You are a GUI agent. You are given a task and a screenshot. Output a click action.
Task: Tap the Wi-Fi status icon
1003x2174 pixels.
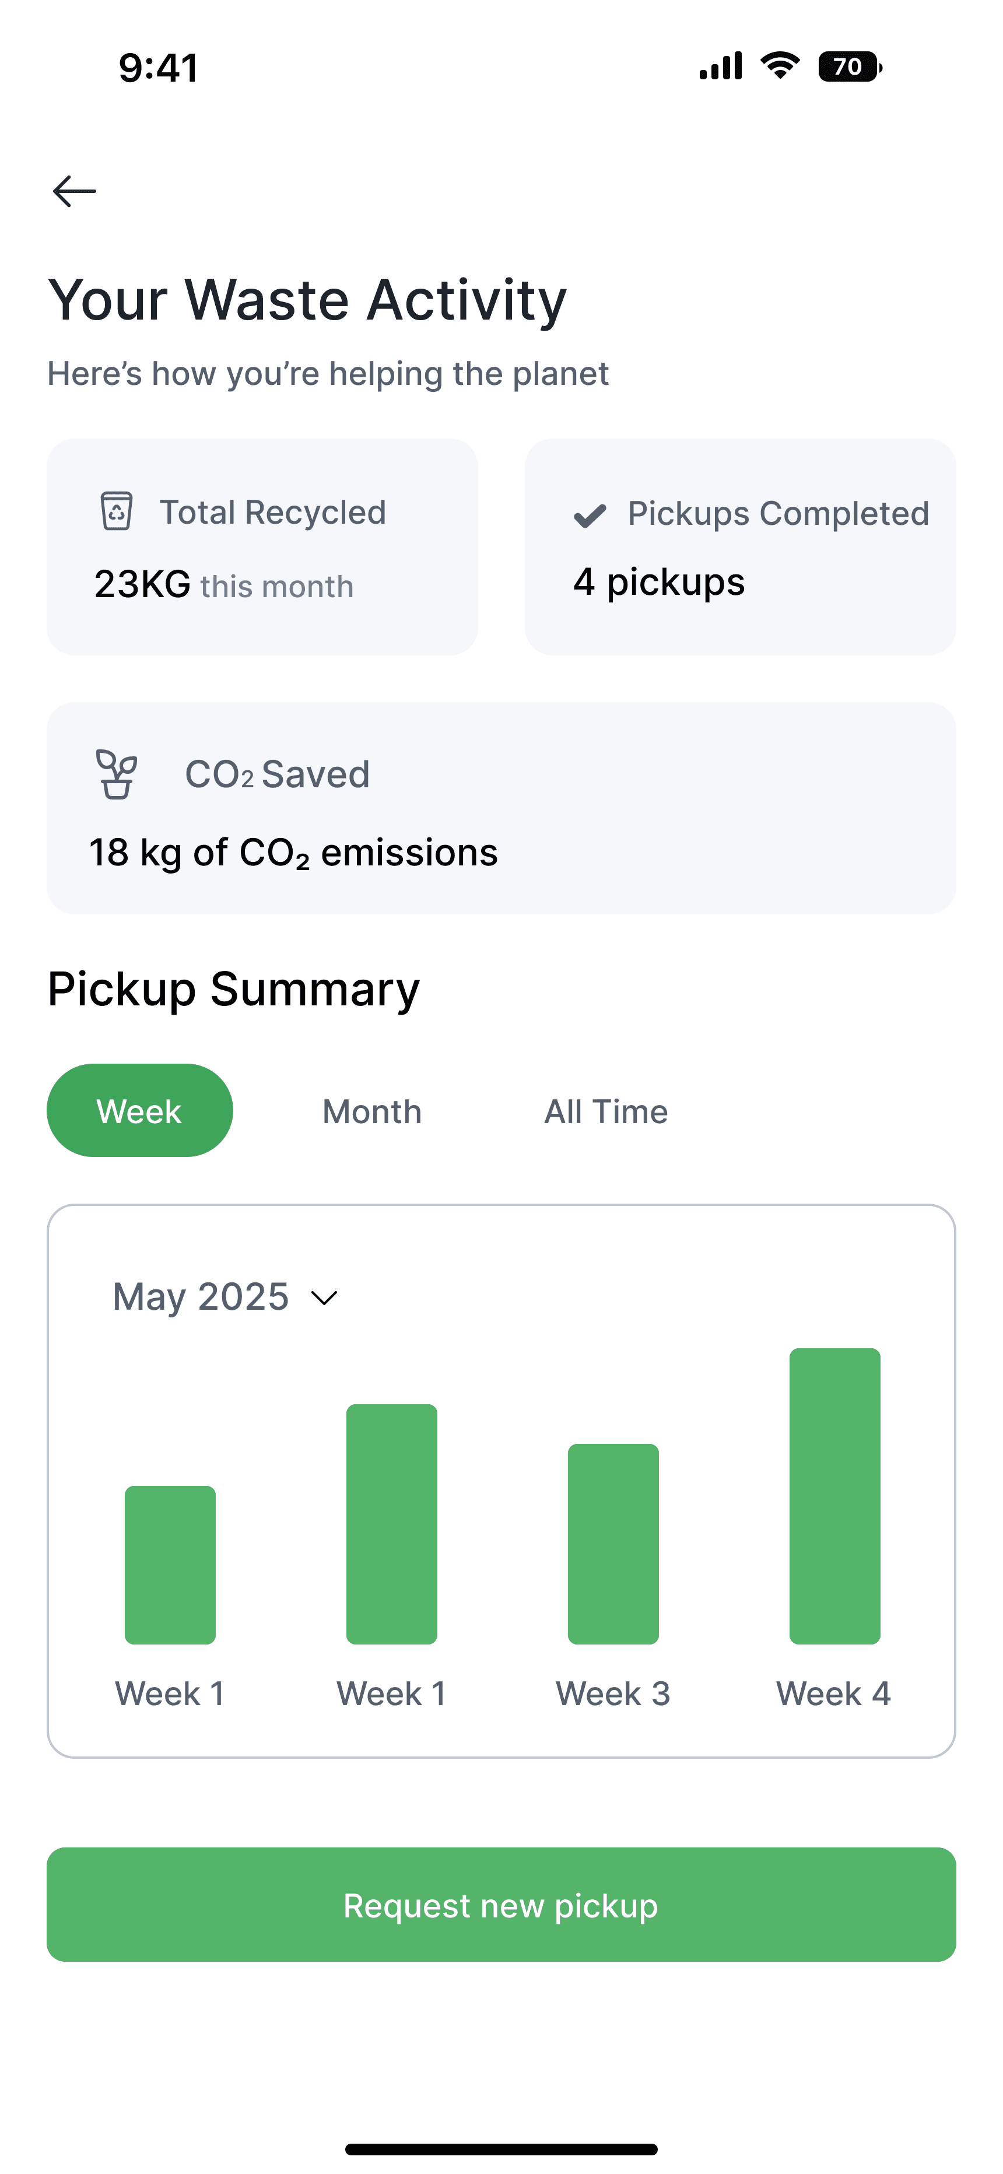tap(780, 66)
